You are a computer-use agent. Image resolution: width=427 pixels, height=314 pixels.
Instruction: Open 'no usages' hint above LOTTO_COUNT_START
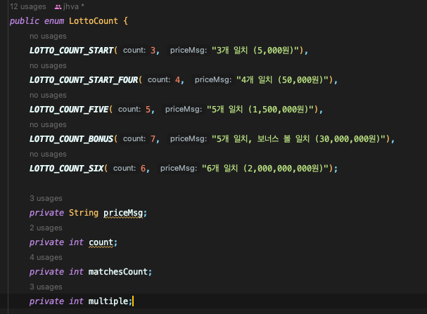48,36
